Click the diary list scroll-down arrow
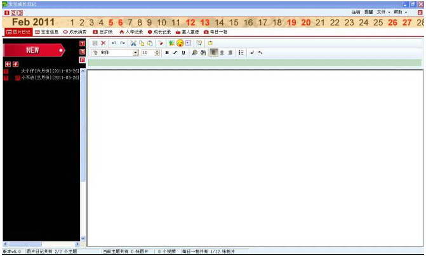This screenshot has height=256, width=426. 83,238
